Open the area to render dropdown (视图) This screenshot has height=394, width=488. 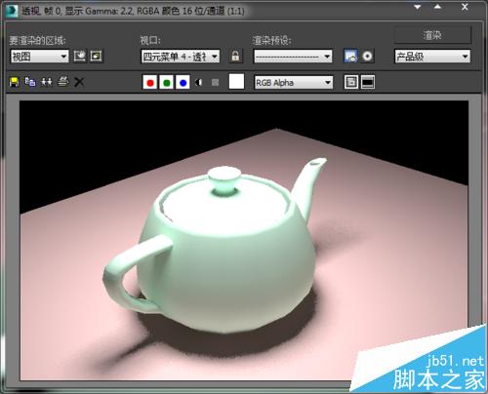[x=39, y=57]
